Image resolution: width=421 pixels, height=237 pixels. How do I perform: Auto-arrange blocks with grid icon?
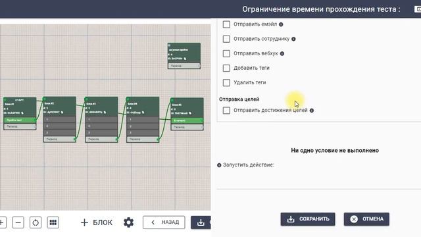coord(53,223)
